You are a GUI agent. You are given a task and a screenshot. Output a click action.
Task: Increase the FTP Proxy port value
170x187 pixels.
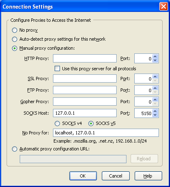(155, 88)
